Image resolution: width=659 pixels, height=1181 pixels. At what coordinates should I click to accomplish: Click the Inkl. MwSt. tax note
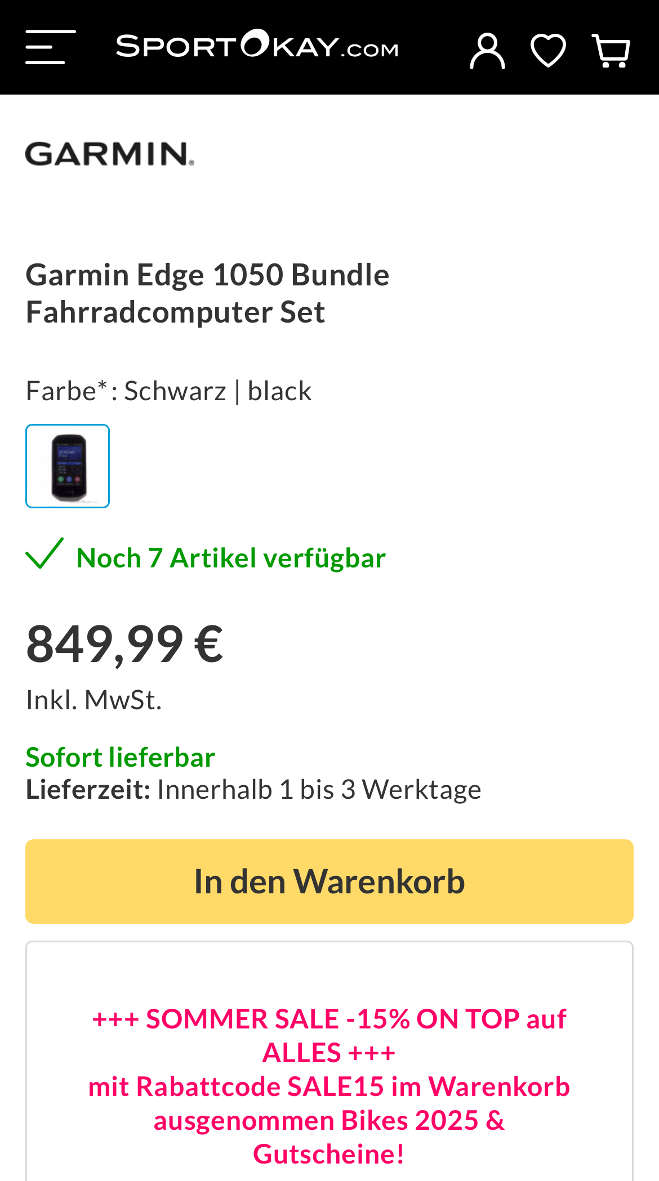coord(93,700)
